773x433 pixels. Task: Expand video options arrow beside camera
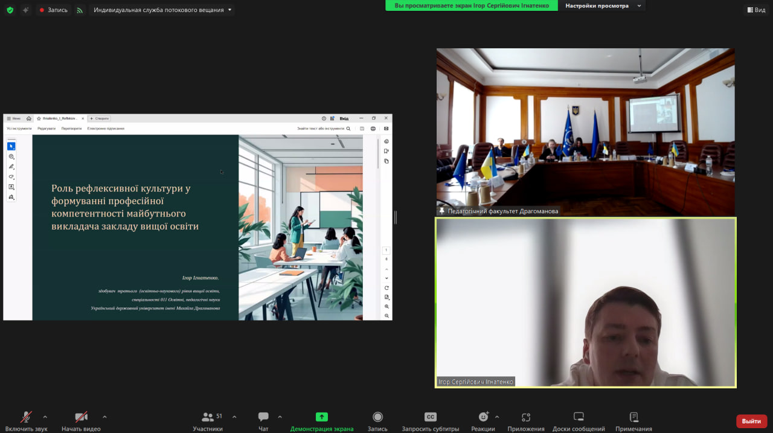click(x=104, y=417)
